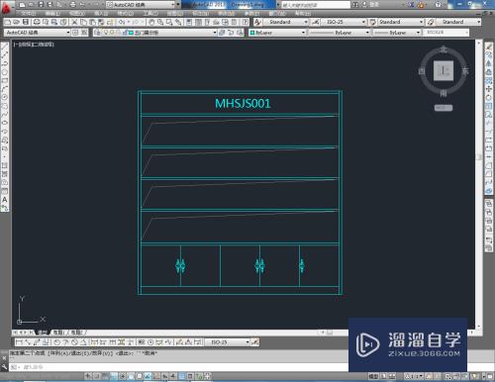Select the MHSJS001 text in drawing
495x382 pixels.
click(x=243, y=103)
